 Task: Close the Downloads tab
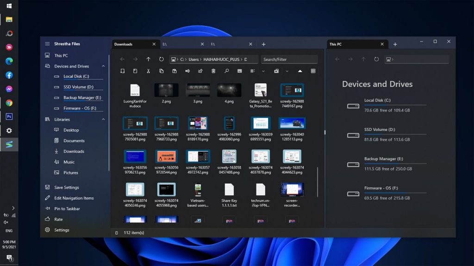click(154, 44)
